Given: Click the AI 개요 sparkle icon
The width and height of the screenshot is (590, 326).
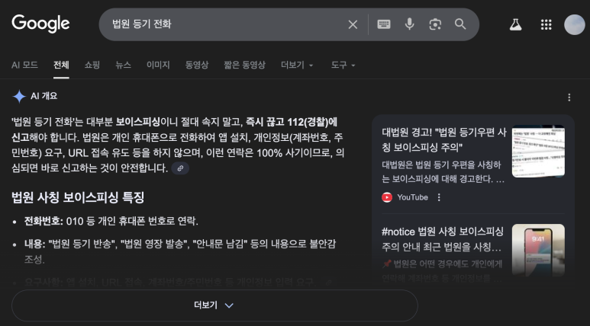Looking at the screenshot, I should (x=19, y=97).
